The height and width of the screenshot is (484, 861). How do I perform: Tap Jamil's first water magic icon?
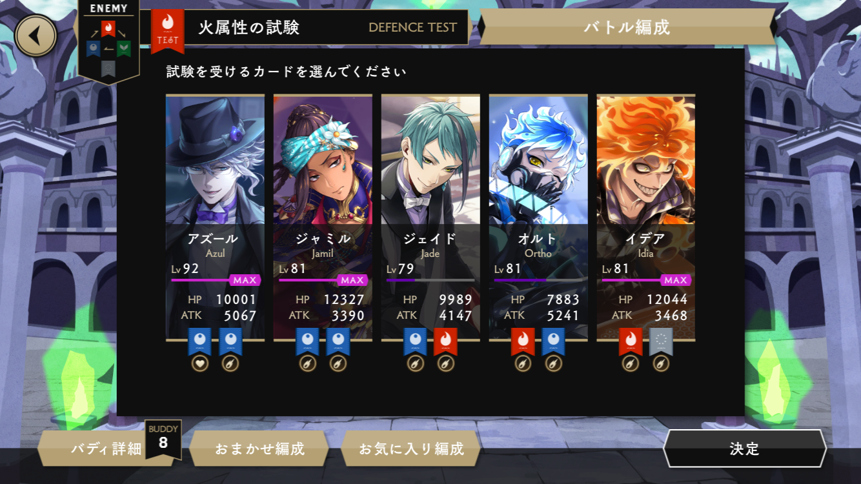[307, 342]
